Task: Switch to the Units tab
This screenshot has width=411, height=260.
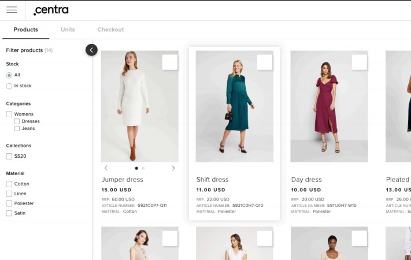Action: [68, 29]
